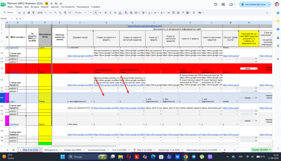Open the Файл menu
The height and width of the screenshot is (161, 281).
click(10, 7)
